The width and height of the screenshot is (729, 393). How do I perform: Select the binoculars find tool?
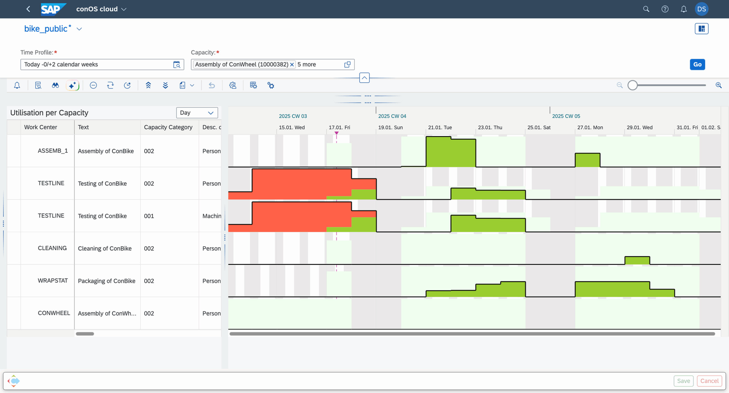55,85
